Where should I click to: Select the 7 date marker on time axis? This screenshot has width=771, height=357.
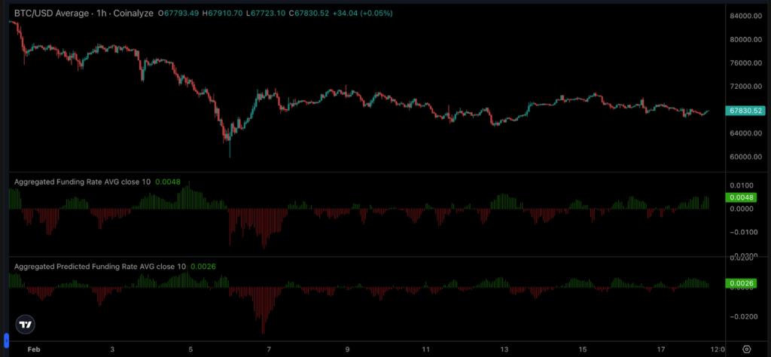269,349
